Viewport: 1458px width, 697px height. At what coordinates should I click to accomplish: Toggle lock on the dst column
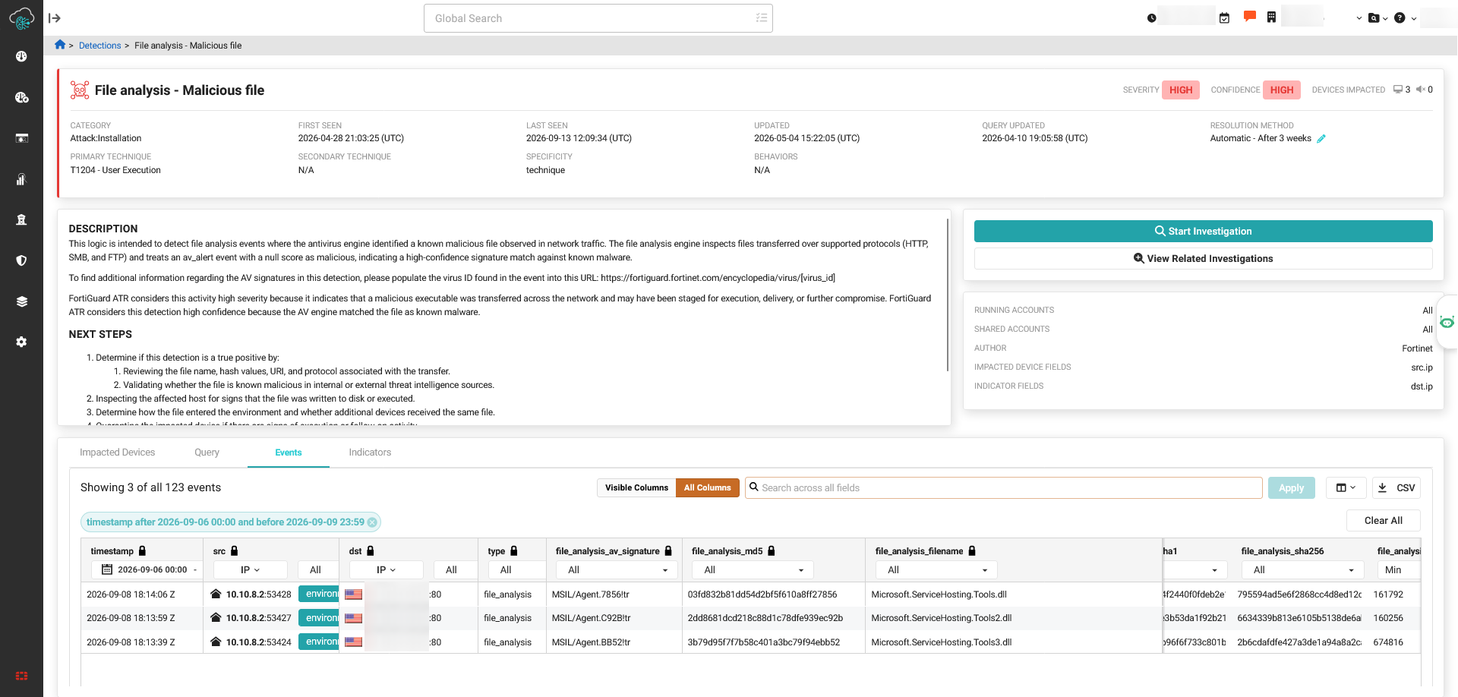(371, 551)
